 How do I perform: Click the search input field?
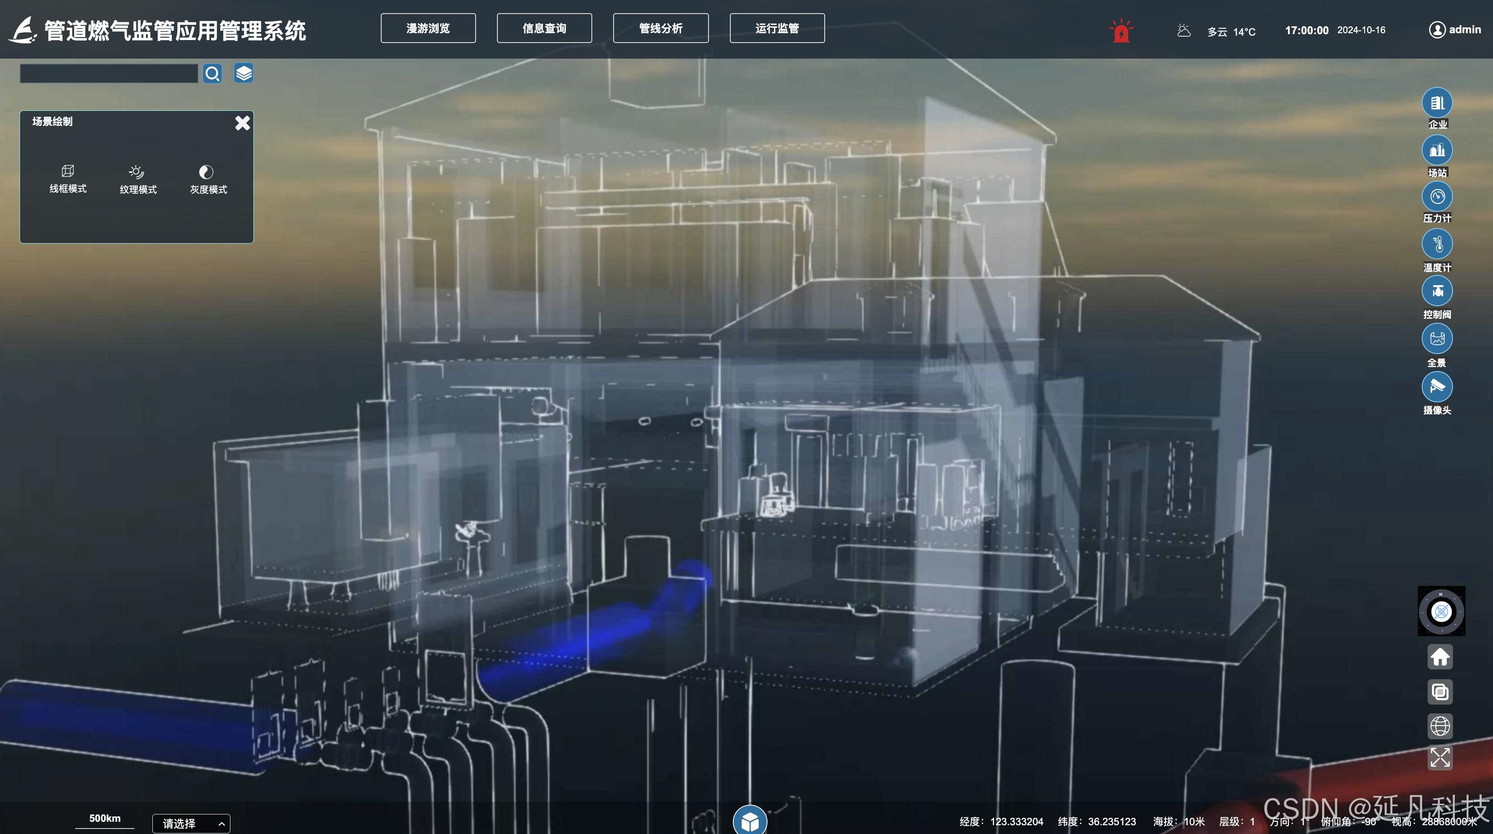pyautogui.click(x=109, y=74)
